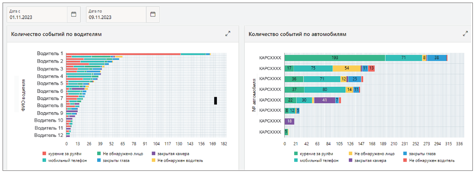Expand 'Количество событий по автомобилям' chart fullscreen
The height and width of the screenshot is (174, 476).
click(465, 34)
